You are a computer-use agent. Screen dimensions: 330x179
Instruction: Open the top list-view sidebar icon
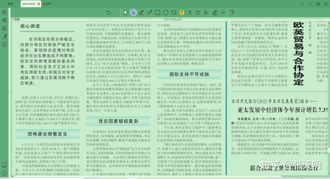coord(4,12)
